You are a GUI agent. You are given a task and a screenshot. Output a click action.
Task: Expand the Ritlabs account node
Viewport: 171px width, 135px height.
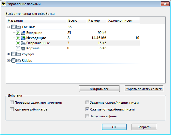[x=8, y=60]
